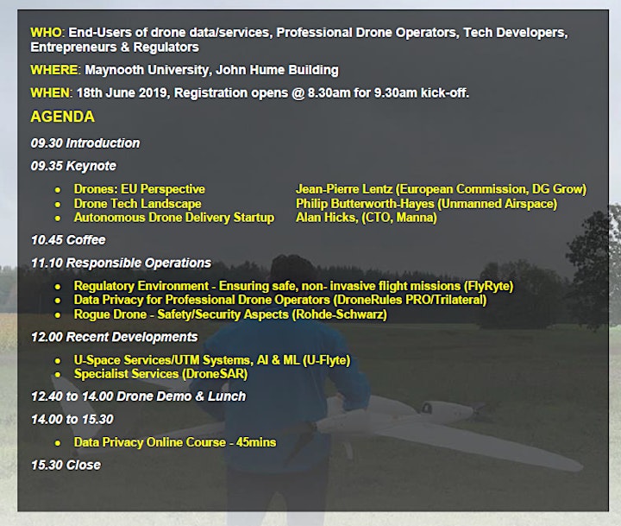The width and height of the screenshot is (621, 526).
Task: Click '10.45 Coffee' agenda entry
Action: click(68, 240)
